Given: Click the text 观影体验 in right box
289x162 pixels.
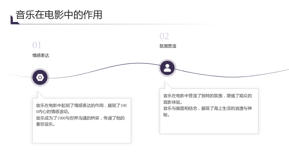Looking at the screenshot, I should (x=172, y=102).
